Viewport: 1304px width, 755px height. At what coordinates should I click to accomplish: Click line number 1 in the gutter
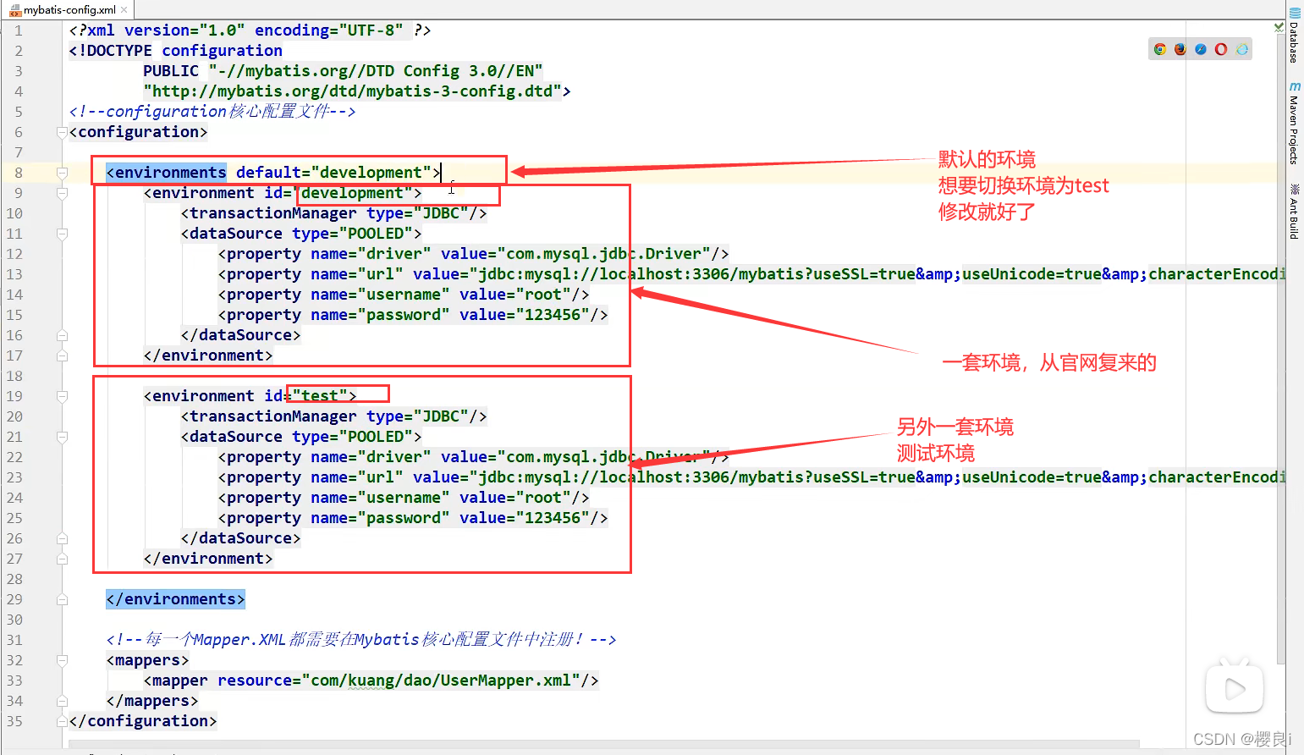[18, 30]
